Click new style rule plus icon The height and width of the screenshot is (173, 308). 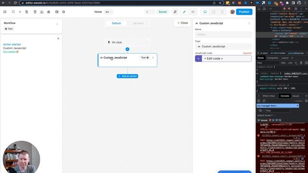coord(296,63)
